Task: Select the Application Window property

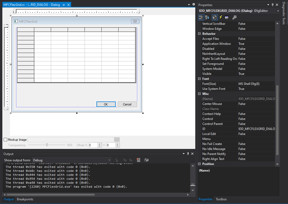Action: (x=236, y=43)
